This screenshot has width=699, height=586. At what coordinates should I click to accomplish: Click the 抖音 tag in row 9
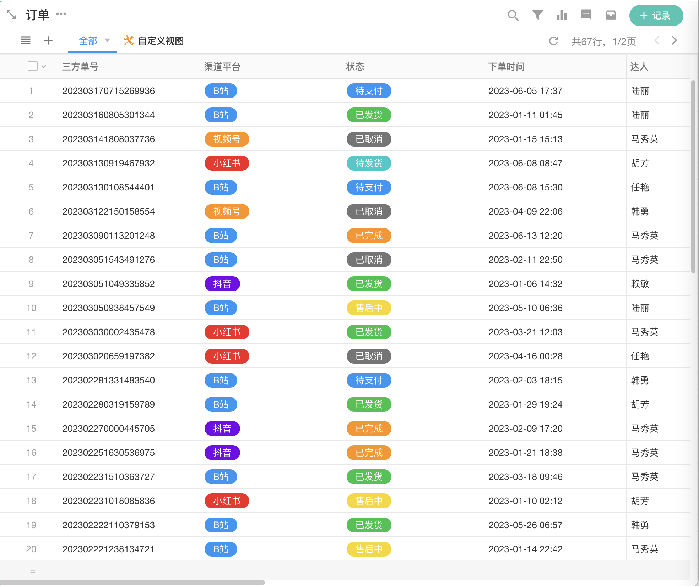[222, 284]
